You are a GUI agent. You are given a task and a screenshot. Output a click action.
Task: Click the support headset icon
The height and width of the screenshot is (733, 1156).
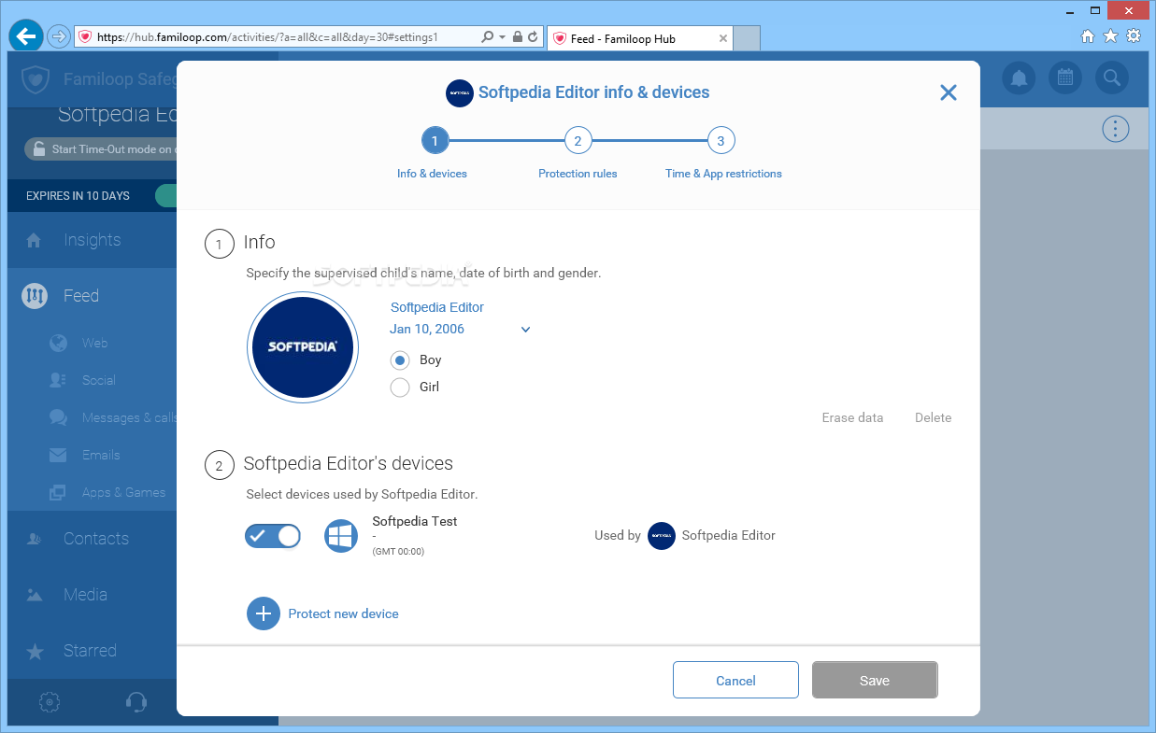click(136, 702)
